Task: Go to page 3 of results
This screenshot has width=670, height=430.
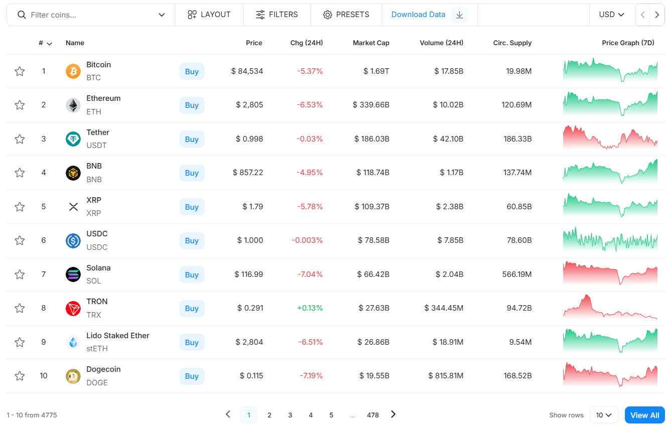Action: click(x=290, y=415)
